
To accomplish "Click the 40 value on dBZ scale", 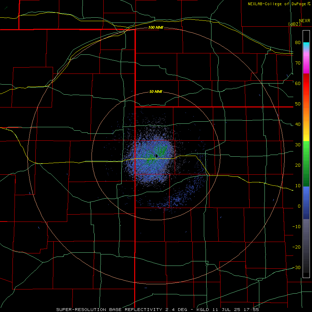I will coord(298,124).
